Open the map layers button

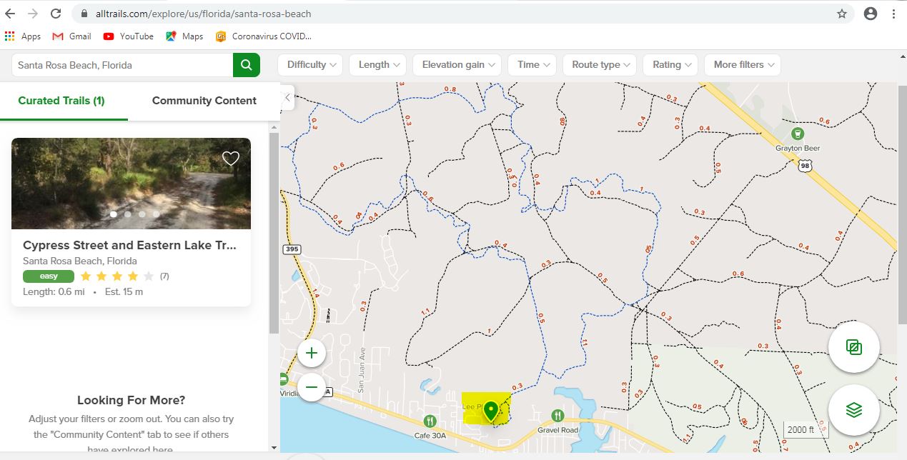(x=853, y=410)
